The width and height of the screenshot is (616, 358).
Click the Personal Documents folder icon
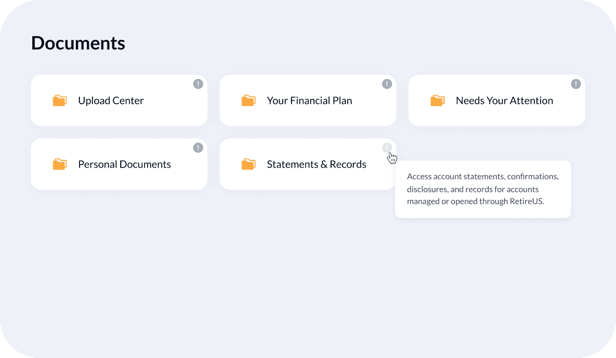[60, 164]
